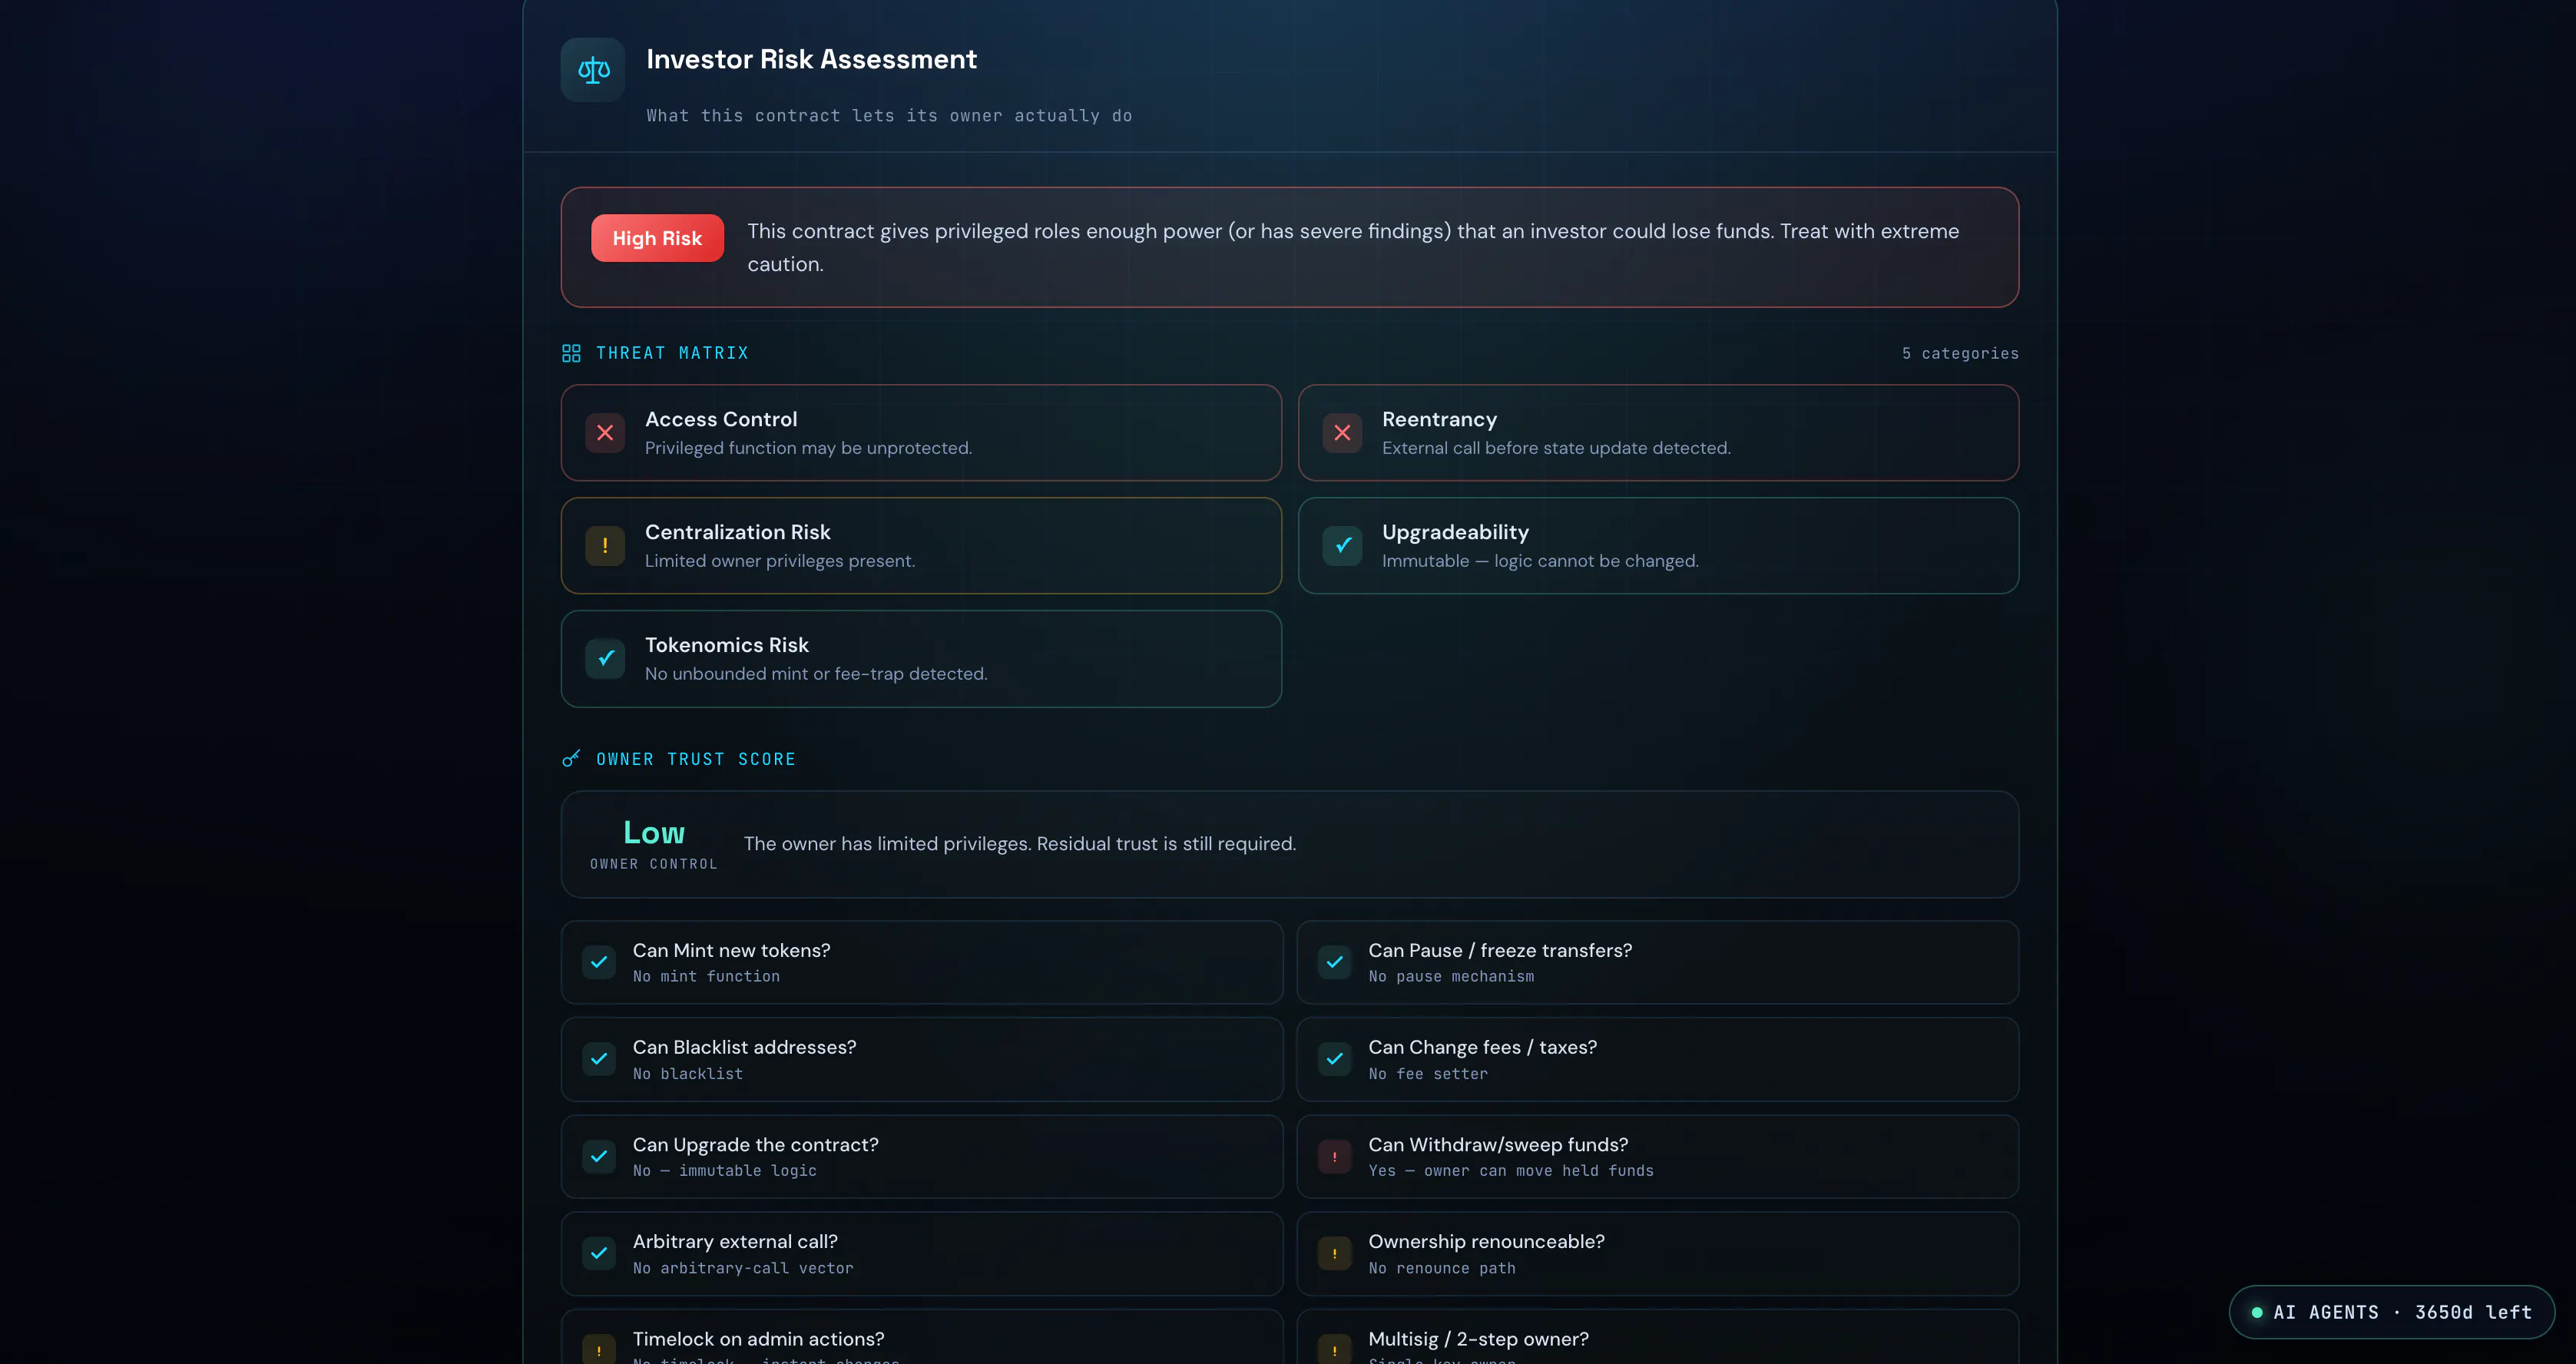
Task: Click the OWNER TRUST SCORE section label
Action: [x=696, y=759]
